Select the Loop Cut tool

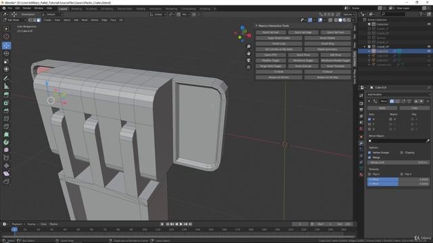tap(6, 119)
